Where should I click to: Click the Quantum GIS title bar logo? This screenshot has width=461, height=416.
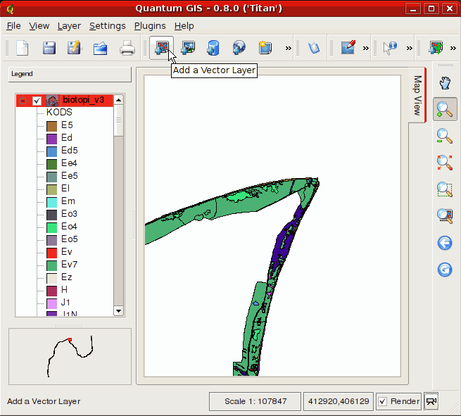pyautogui.click(x=11, y=9)
